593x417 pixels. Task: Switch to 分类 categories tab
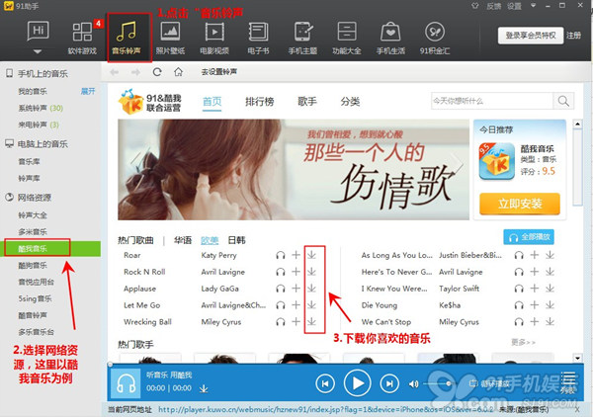(350, 102)
